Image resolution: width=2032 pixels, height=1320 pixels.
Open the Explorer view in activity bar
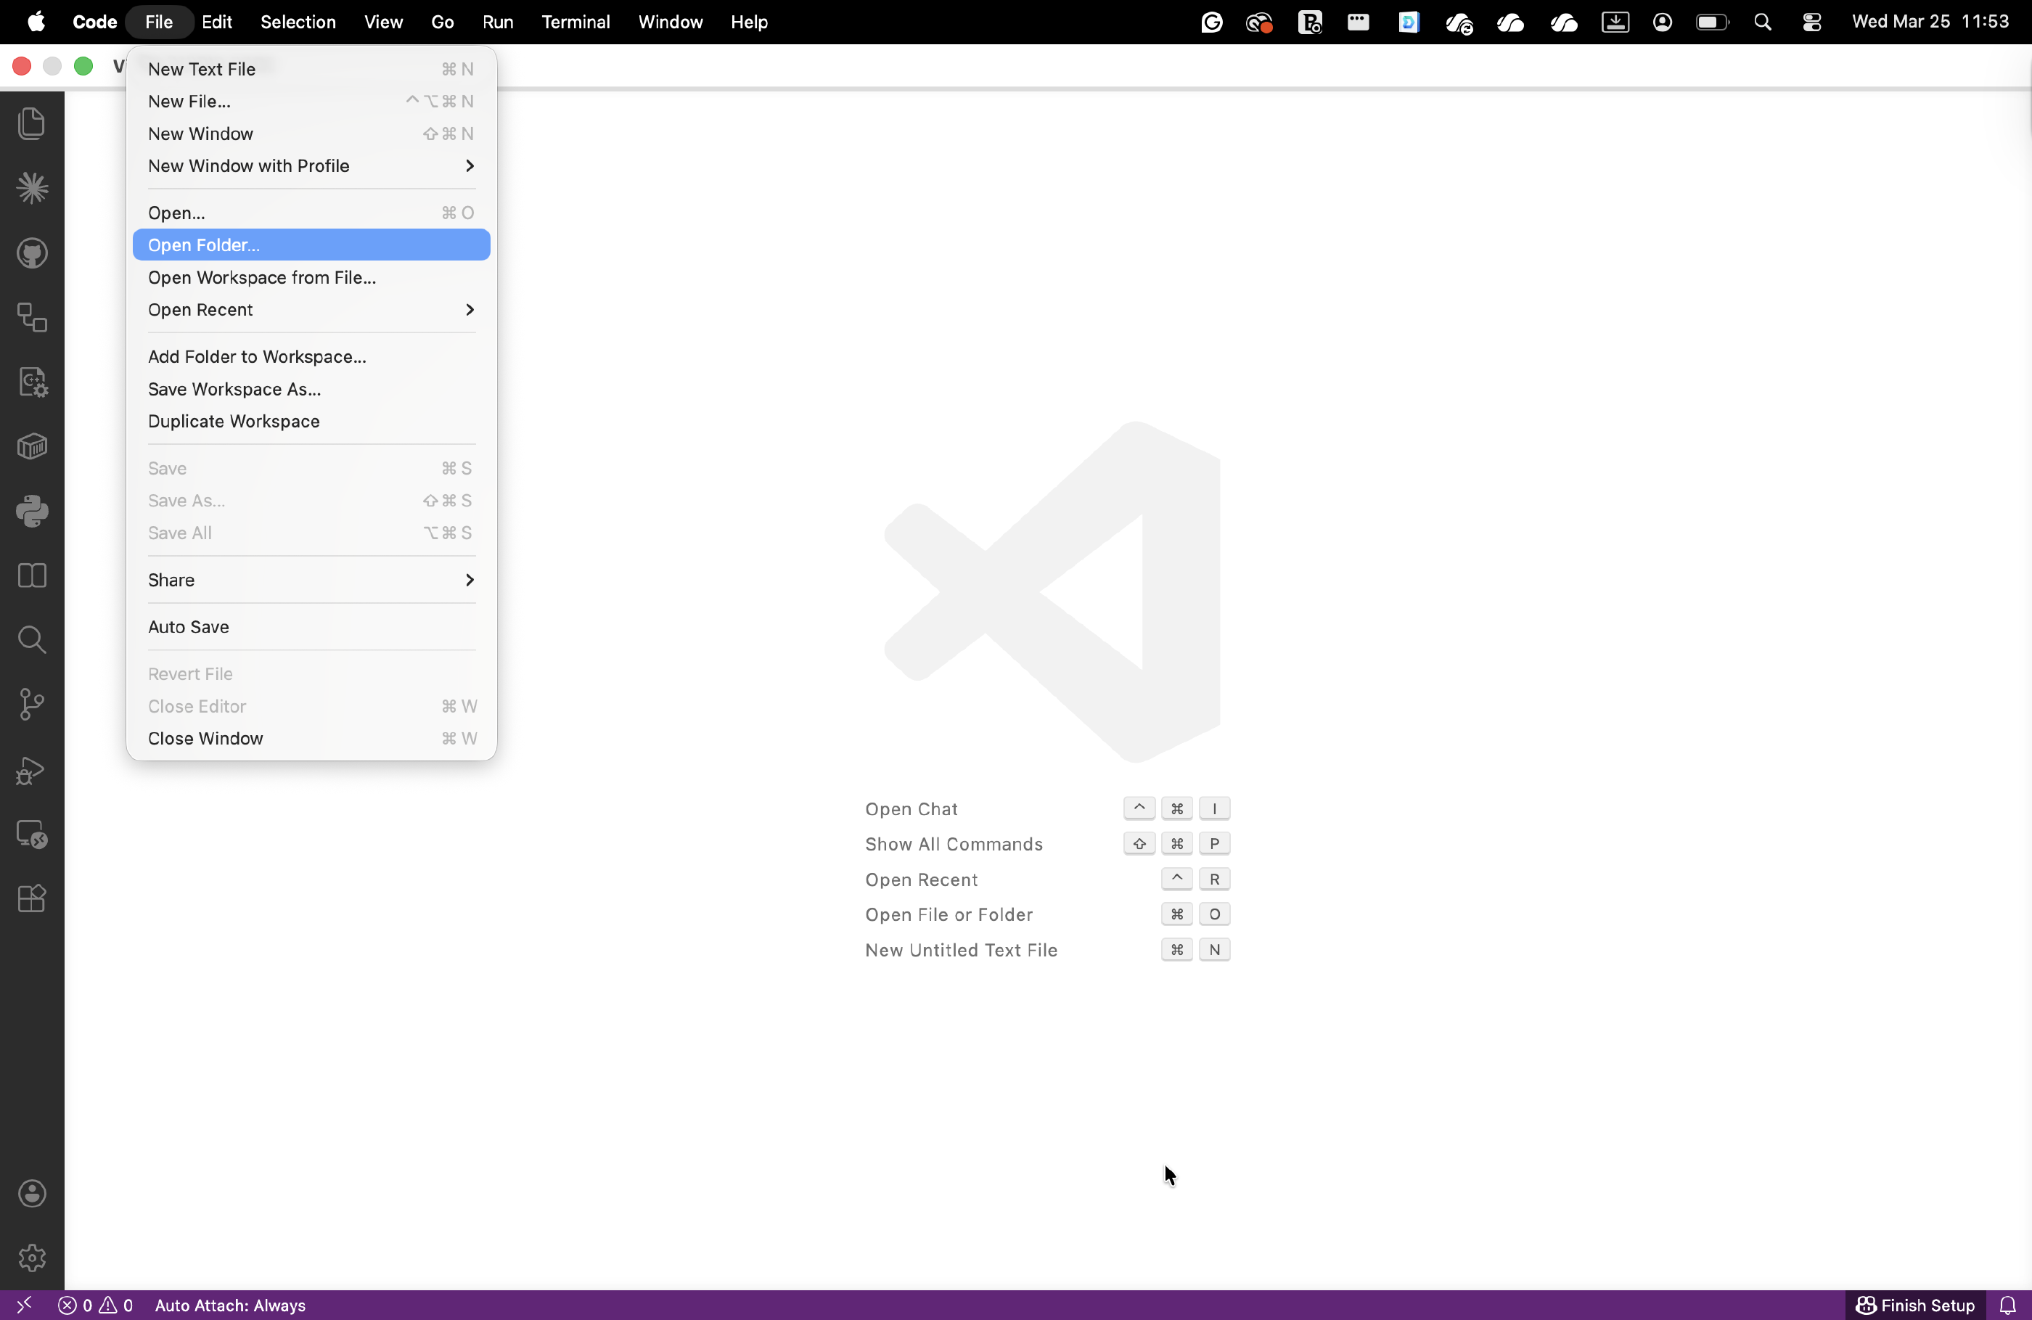click(32, 124)
